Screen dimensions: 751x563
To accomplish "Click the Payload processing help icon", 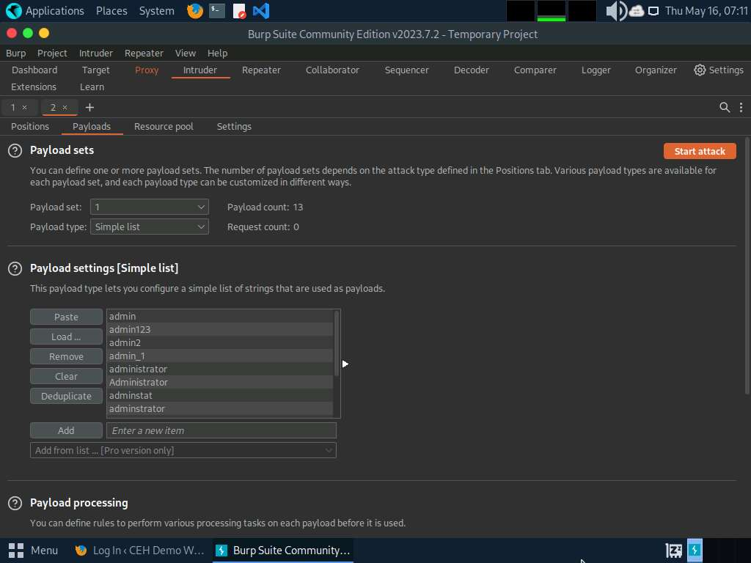I will coord(15,503).
